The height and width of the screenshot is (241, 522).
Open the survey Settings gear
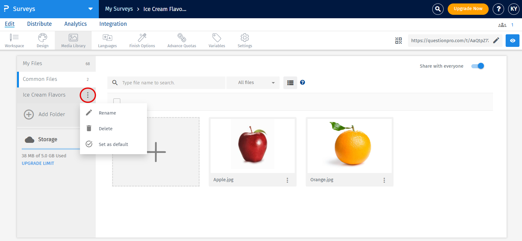[x=245, y=41]
